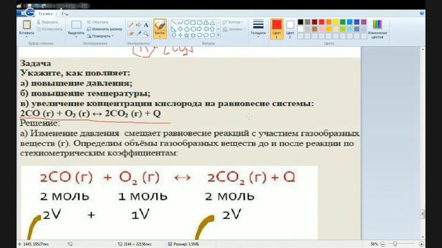Switch to the Home (Главная) ribbon tab
Screen dimensions: 442x248
pos(46,14)
